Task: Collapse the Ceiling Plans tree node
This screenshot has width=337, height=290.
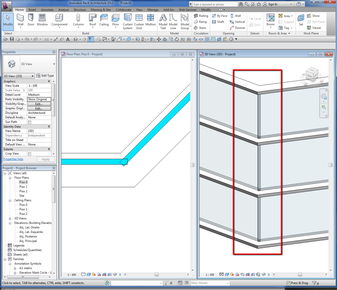Action: (10, 201)
